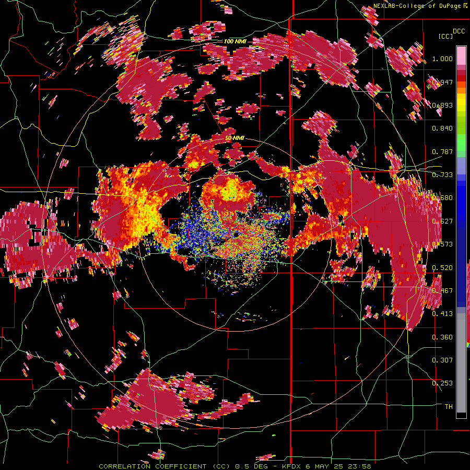Select the 50 NMI range ring label
The height and width of the screenshot is (470, 470).
234,138
